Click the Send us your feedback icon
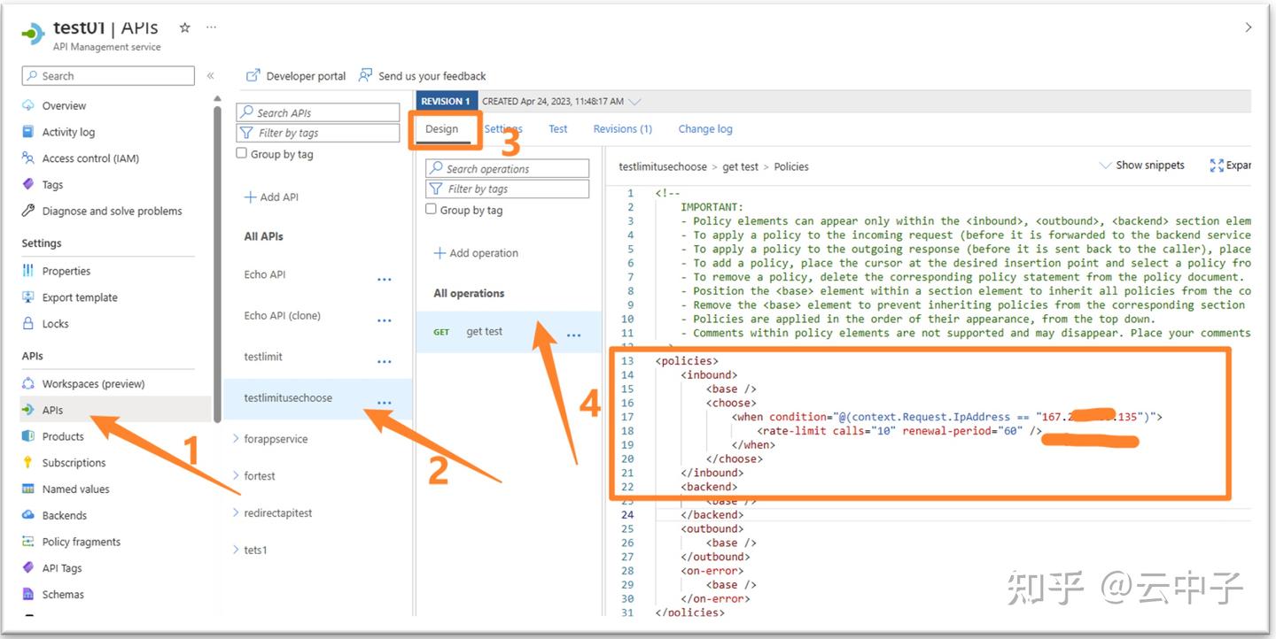Viewport: 1276px width, 639px height. pos(365,76)
